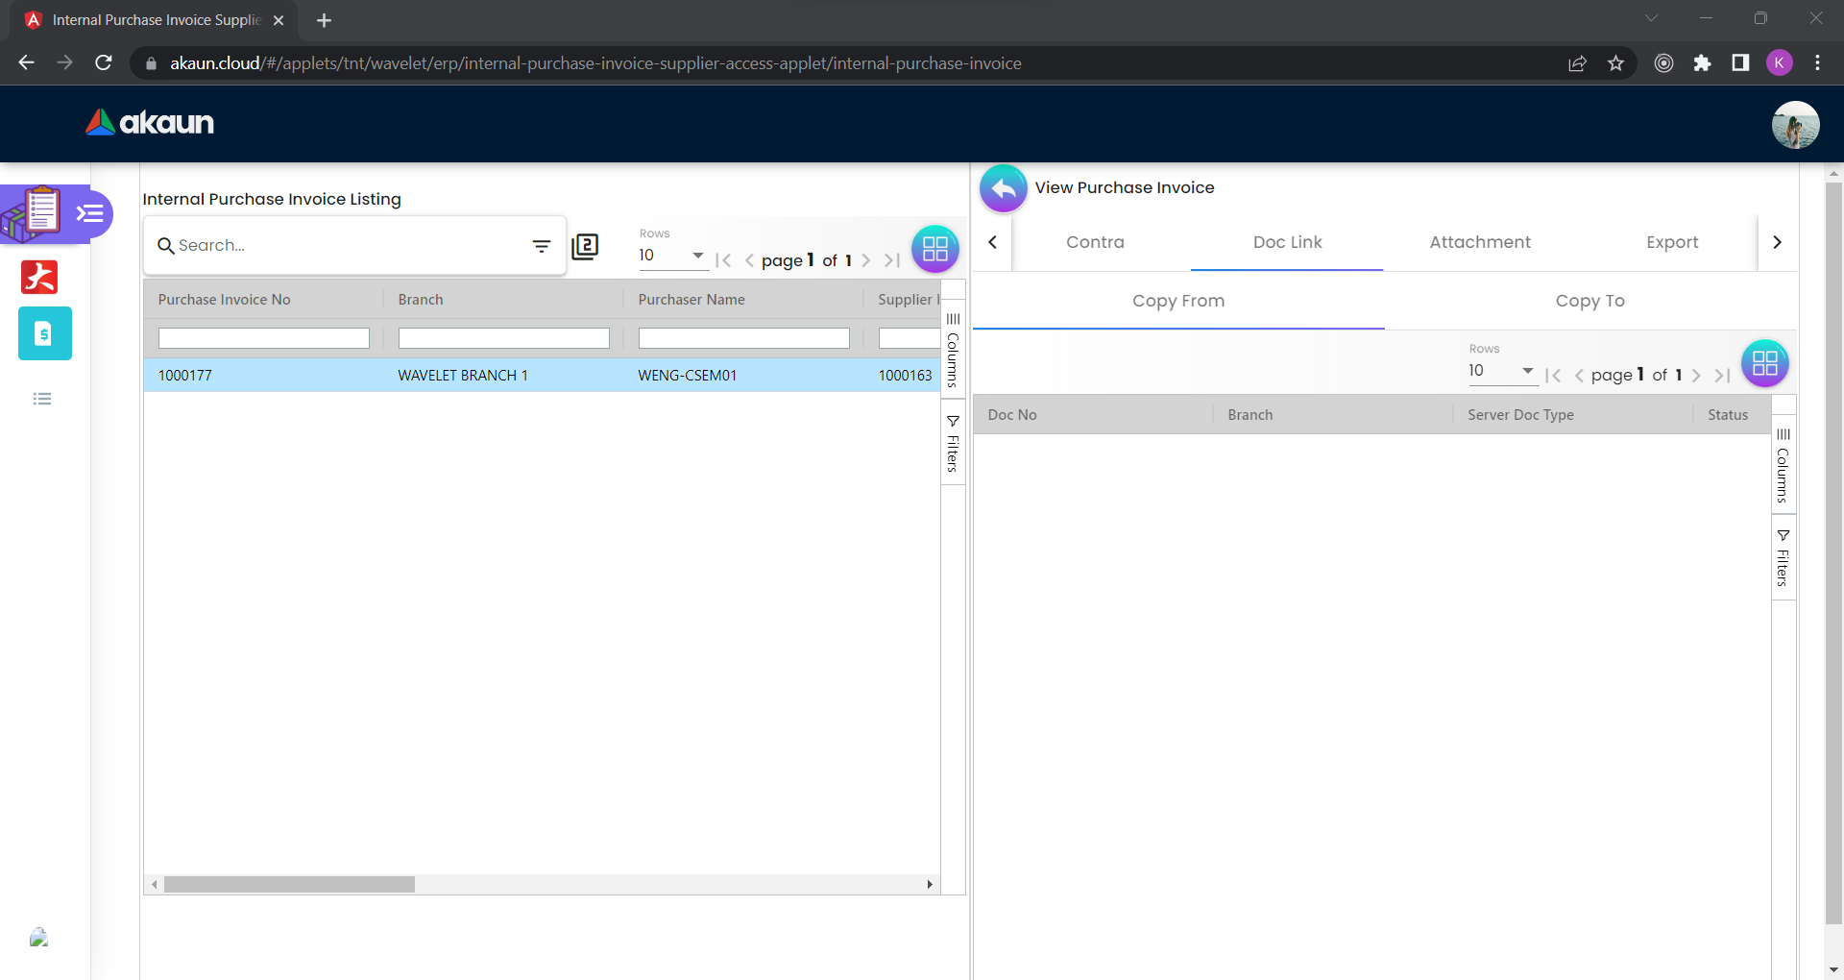
Task: Click the multi-select copy icon beside search
Action: tap(585, 247)
